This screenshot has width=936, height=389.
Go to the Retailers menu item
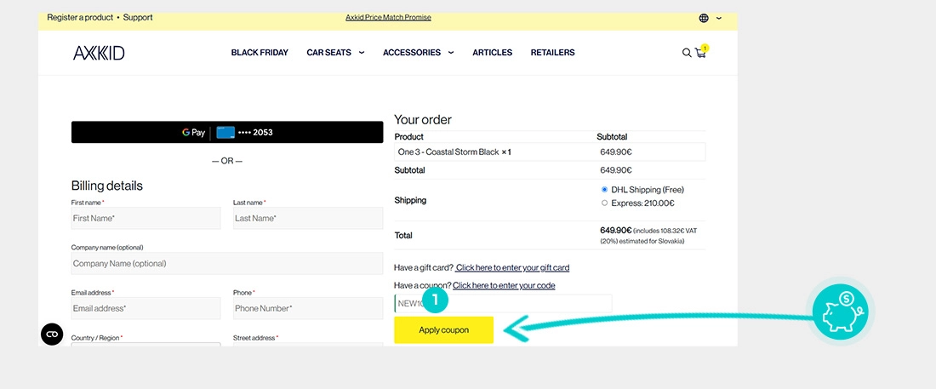pyautogui.click(x=552, y=53)
